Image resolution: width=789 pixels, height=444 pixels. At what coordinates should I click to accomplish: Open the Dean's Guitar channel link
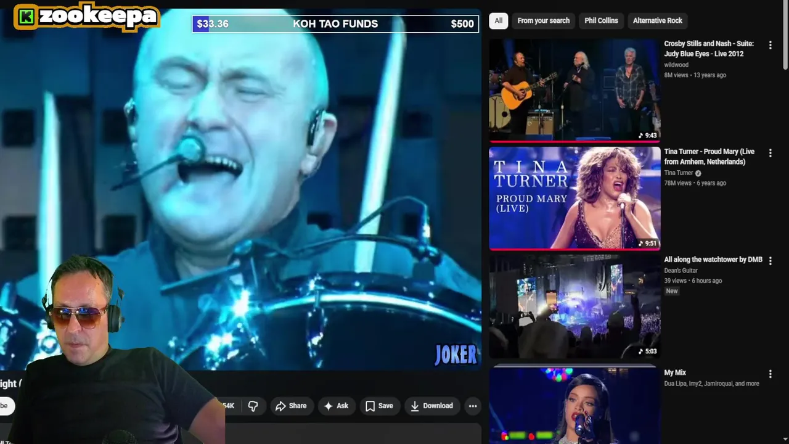681,270
